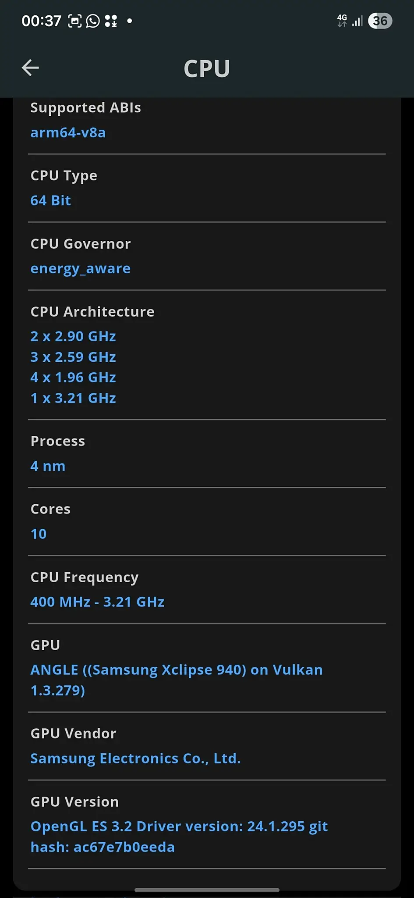Tap the Cores value 10
This screenshot has width=414, height=898.
(39, 534)
